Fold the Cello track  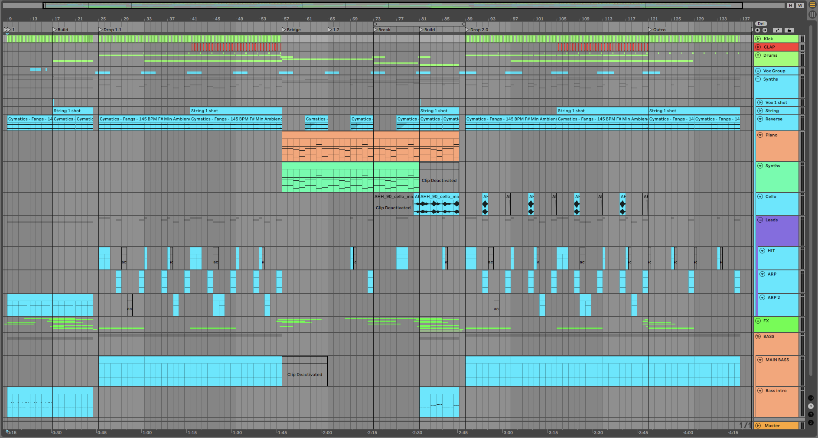[760, 197]
